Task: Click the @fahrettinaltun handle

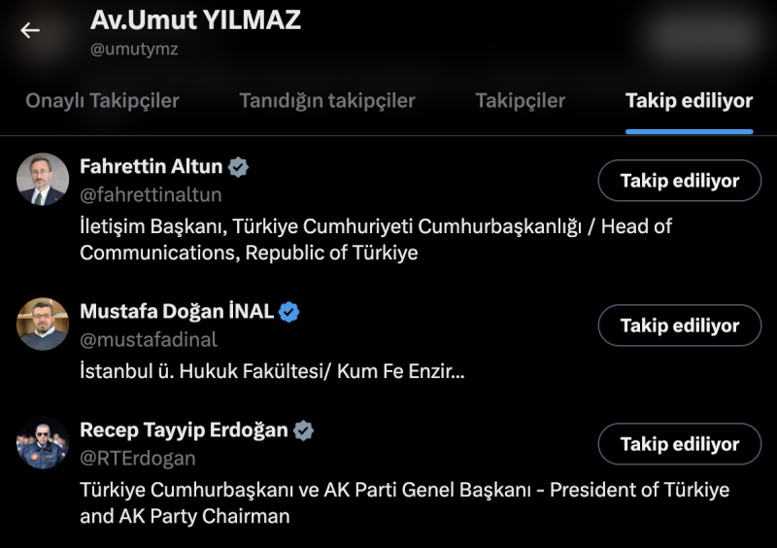Action: pyautogui.click(x=151, y=195)
